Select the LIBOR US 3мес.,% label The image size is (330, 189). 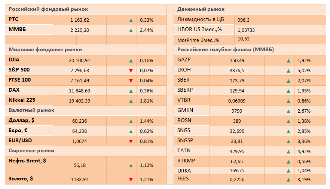click(x=199, y=30)
